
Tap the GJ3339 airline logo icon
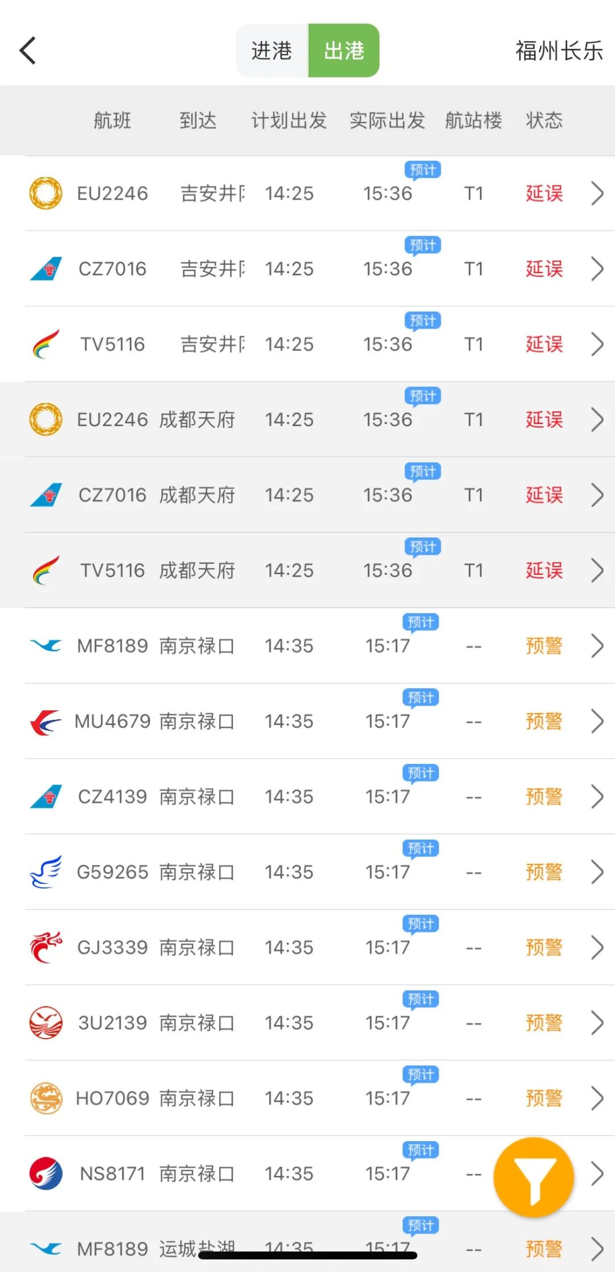(46, 948)
